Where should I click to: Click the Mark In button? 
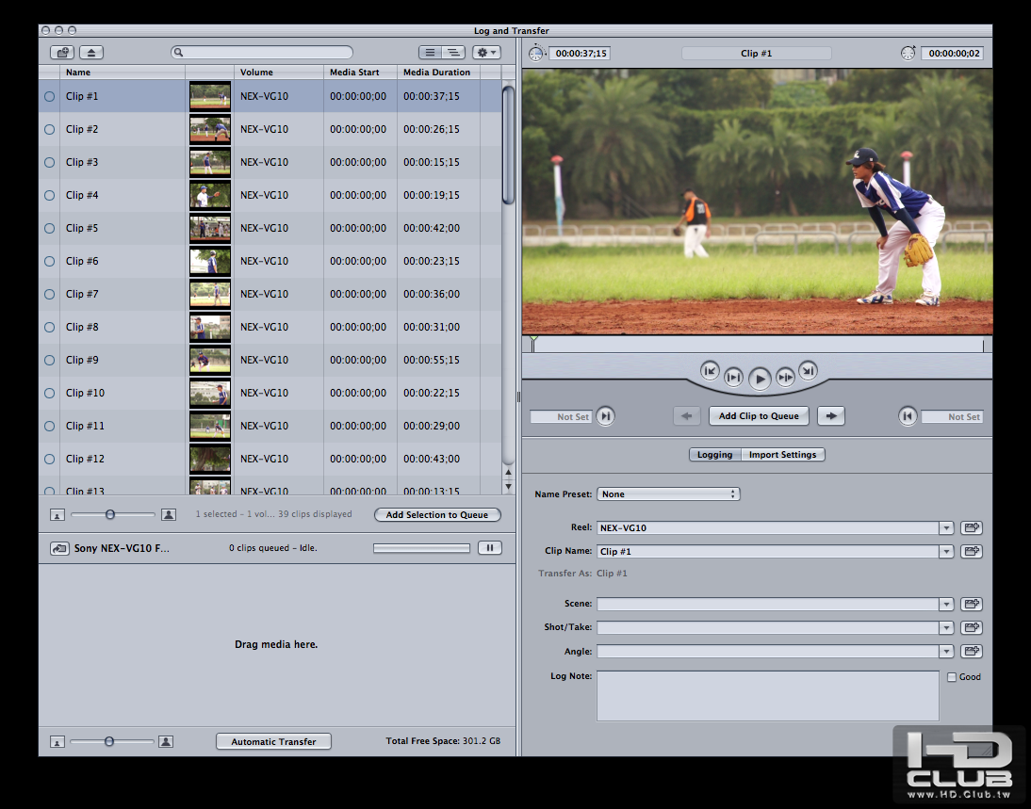pyautogui.click(x=606, y=416)
